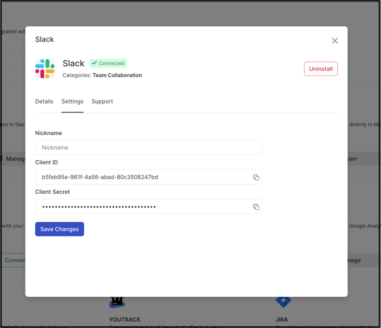Click the YouTrack app icon
Viewport: 381px width, 328px height.
117,301
